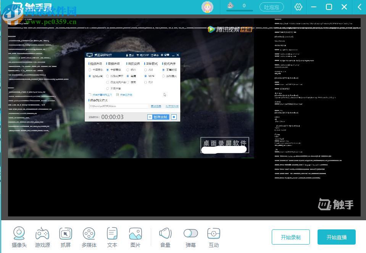Select FLV format in recorder dialog

pos(145,82)
